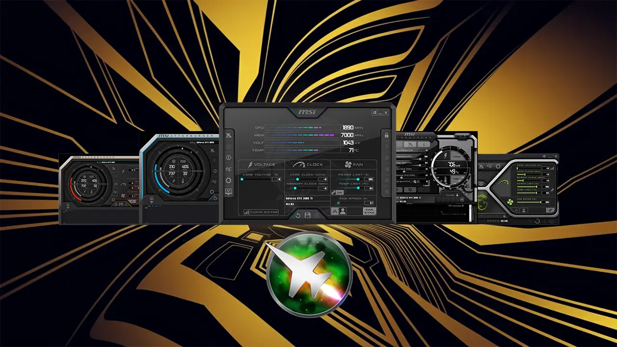The height and width of the screenshot is (347, 617).
Task: Click the Core Clock value field in center window
Action: pyautogui.click(x=322, y=179)
